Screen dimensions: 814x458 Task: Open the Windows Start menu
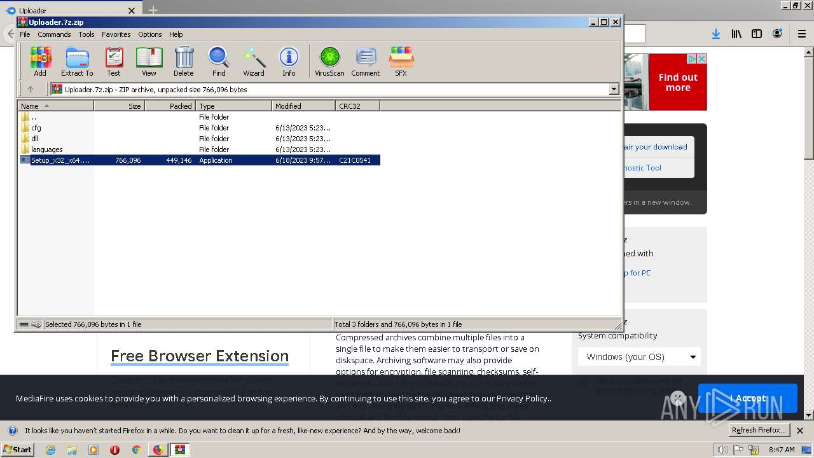coord(17,450)
